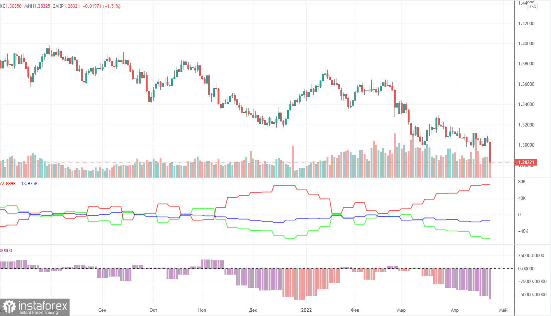Click the Мар date label
This screenshot has width=551, height=316.
point(401,310)
